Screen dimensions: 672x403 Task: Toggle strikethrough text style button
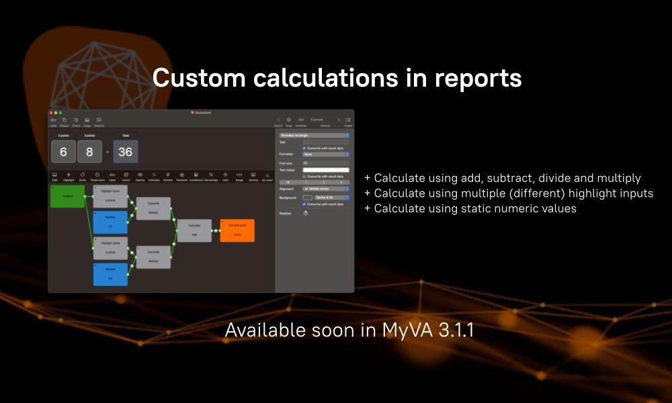[x=341, y=183]
